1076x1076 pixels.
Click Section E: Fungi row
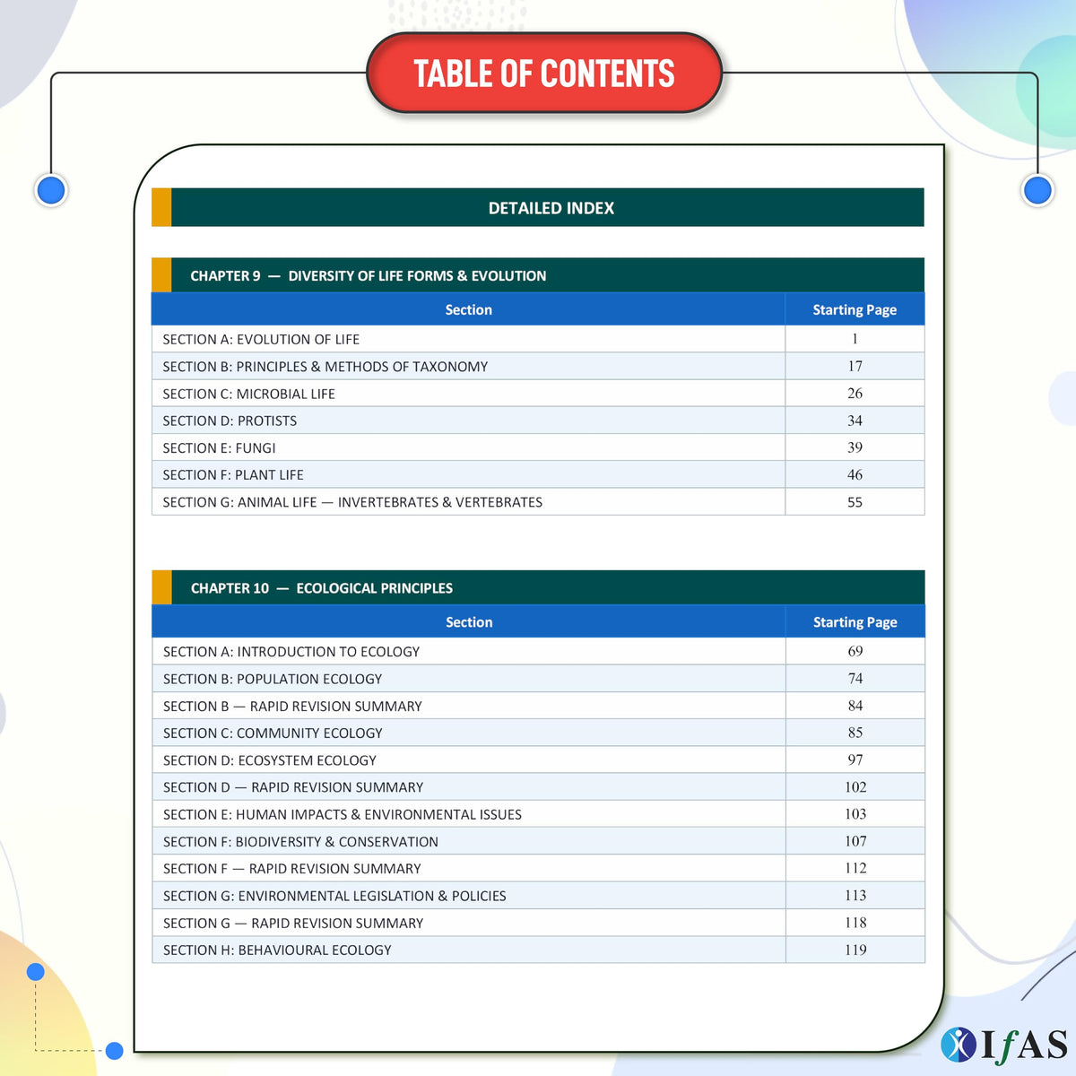[538, 447]
